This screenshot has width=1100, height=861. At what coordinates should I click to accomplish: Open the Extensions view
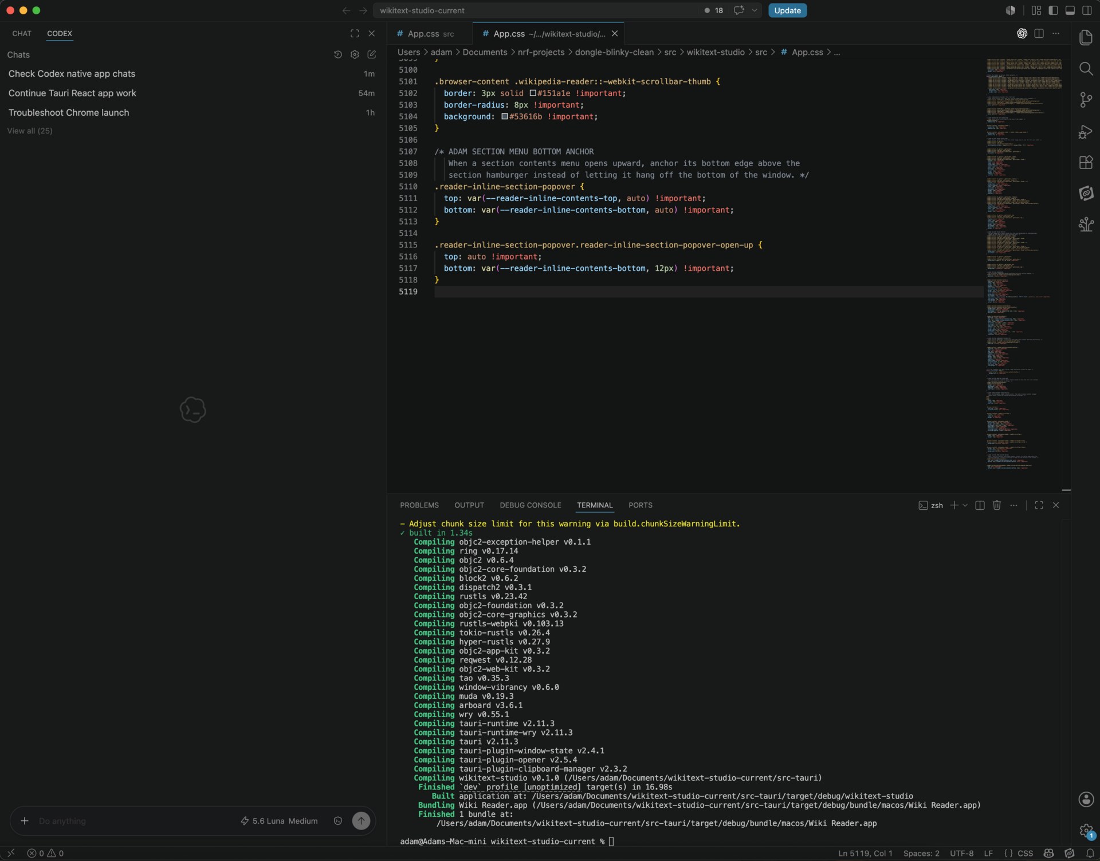[1086, 163]
